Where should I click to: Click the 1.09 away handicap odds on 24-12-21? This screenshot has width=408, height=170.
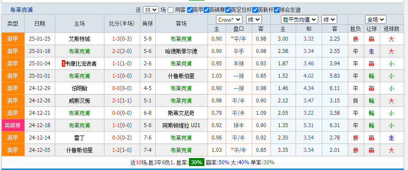point(261,113)
